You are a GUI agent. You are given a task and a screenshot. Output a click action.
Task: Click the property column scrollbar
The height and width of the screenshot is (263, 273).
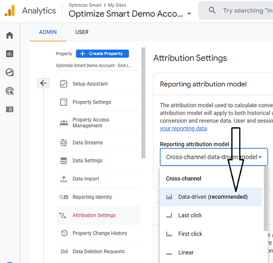[143, 103]
